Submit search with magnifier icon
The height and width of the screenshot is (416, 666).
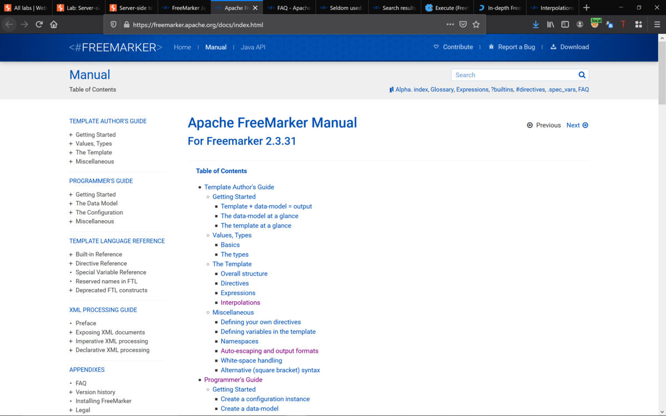click(x=582, y=75)
